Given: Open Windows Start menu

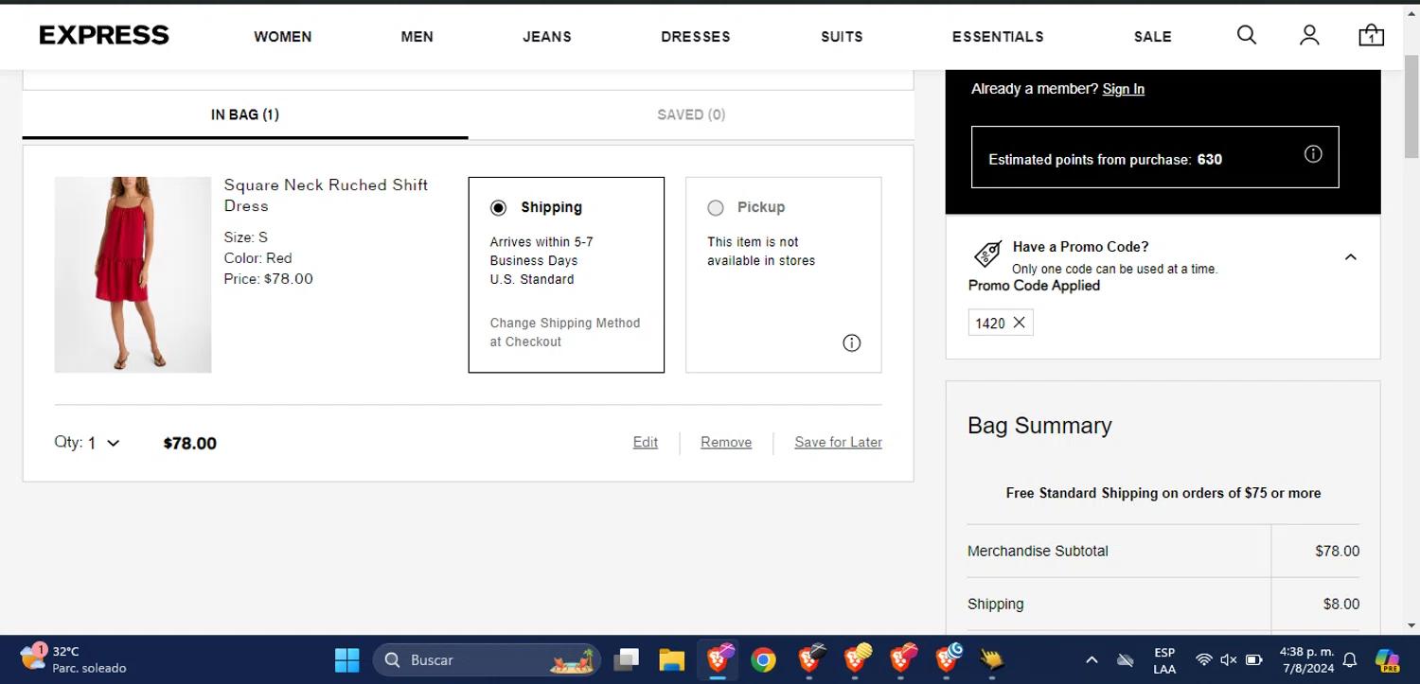Looking at the screenshot, I should (x=347, y=659).
